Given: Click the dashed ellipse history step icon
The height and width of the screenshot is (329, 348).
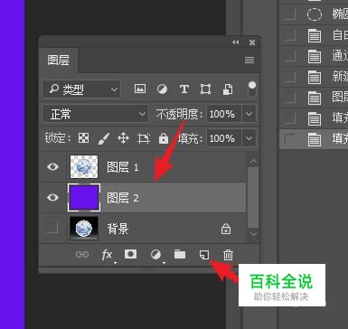Looking at the screenshot, I should coord(315,14).
